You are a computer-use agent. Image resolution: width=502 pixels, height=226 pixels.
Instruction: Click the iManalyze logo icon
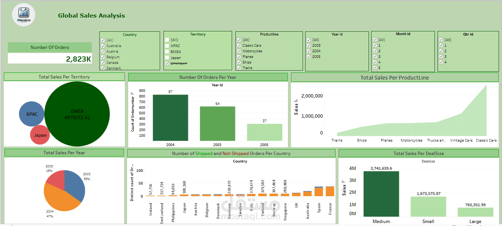click(24, 15)
